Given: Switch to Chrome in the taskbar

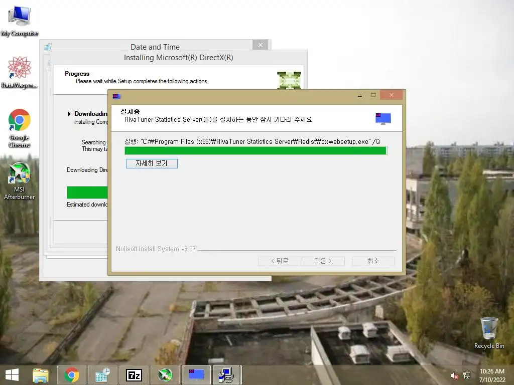Looking at the screenshot, I should (x=72, y=375).
